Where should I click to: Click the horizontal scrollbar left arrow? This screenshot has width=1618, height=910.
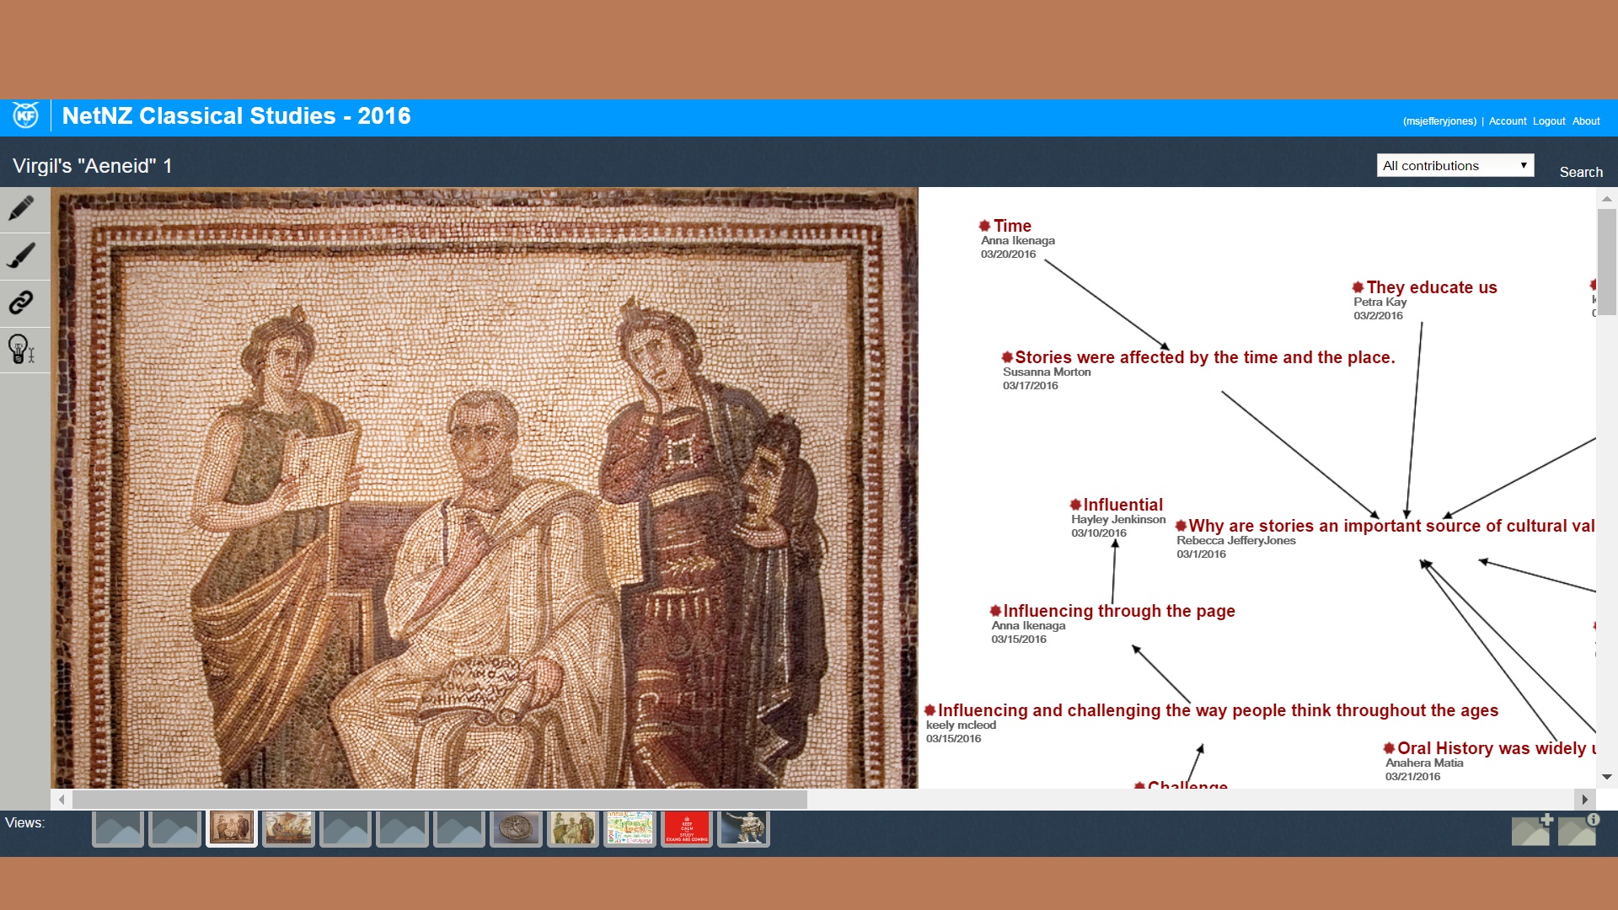pos(62,799)
